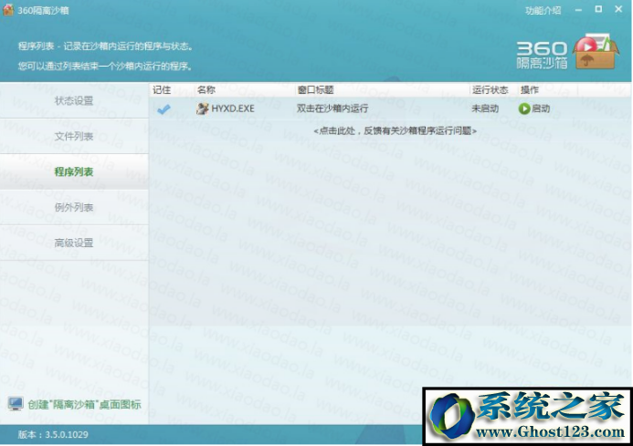The height and width of the screenshot is (446, 633).
Task: Click the 窗口标题 column header
Action: [x=315, y=89]
